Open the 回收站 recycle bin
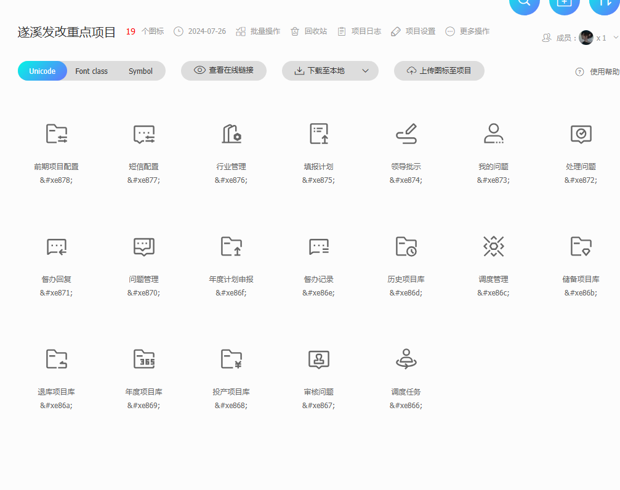Image resolution: width=620 pixels, height=490 pixels. (x=308, y=31)
